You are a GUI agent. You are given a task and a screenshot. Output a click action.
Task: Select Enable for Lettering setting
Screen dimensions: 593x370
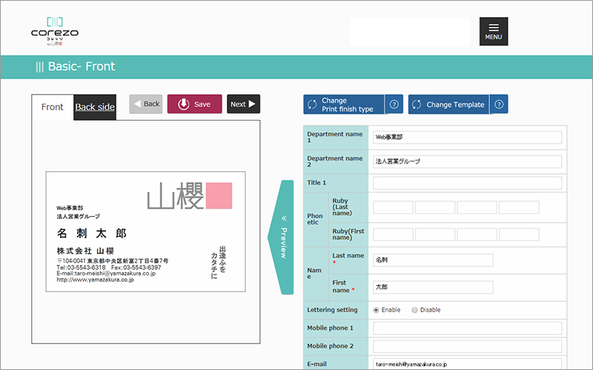click(377, 310)
